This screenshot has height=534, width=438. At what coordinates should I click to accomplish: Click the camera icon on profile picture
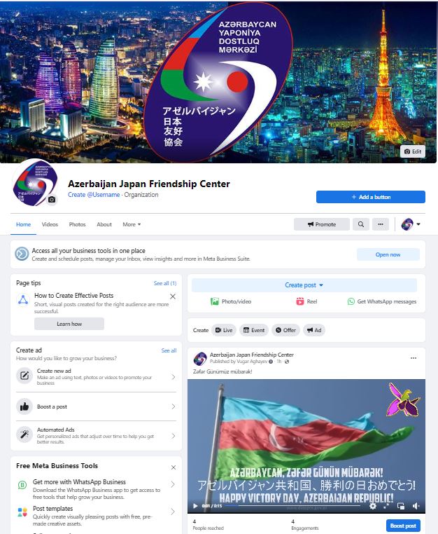pos(52,200)
